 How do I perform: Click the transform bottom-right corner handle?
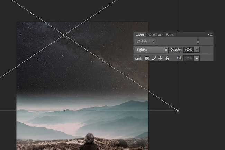click(178, 111)
